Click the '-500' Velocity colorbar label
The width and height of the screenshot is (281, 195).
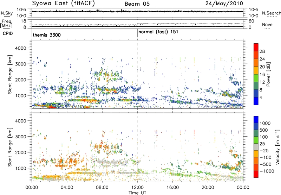(x=266, y=164)
